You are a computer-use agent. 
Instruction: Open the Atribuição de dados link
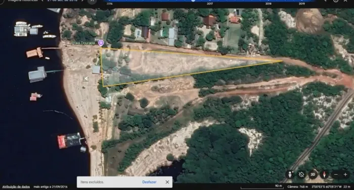pyautogui.click(x=16, y=186)
